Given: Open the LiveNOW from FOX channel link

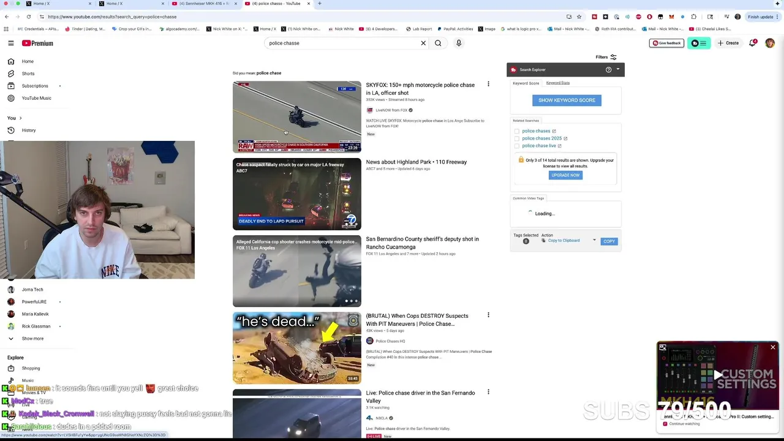Looking at the screenshot, I should tap(391, 110).
